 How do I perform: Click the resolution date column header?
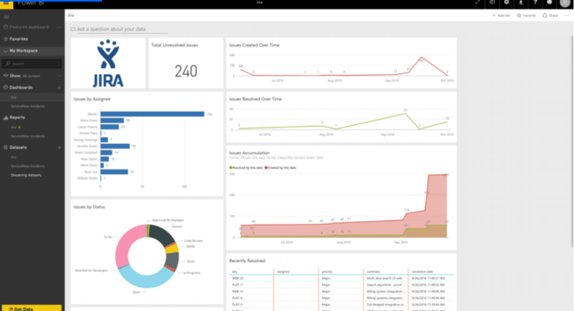(422, 271)
